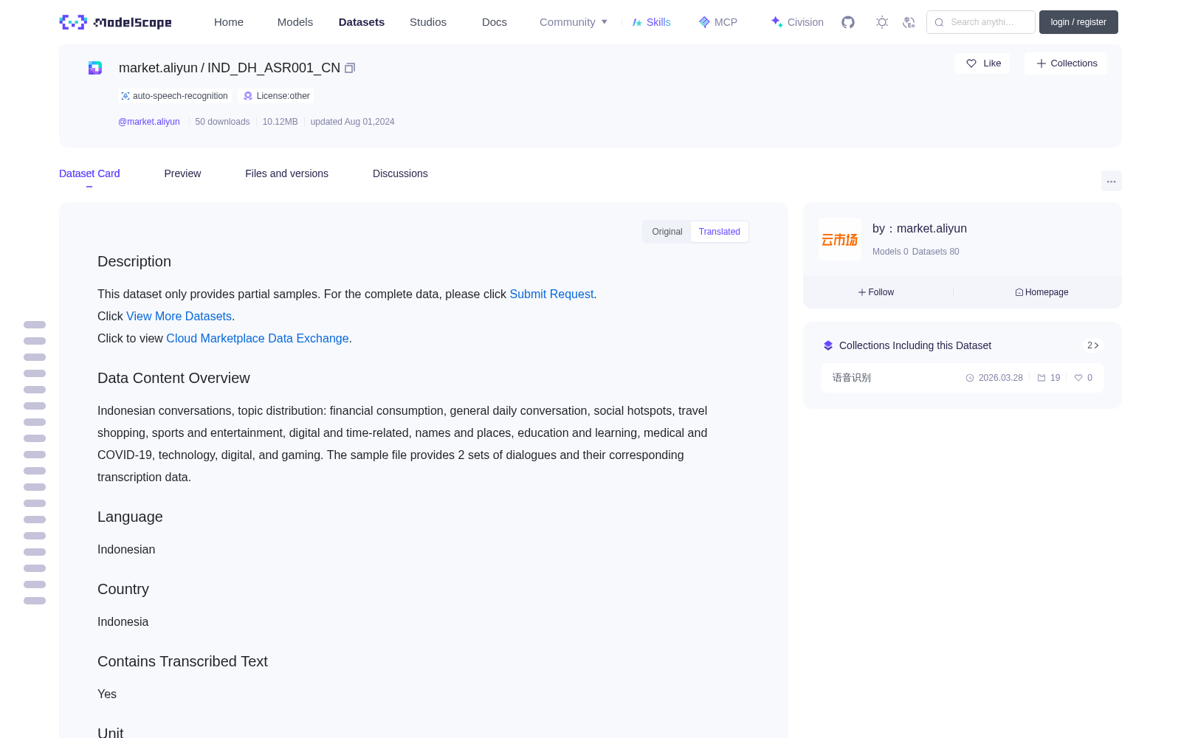The height and width of the screenshot is (738, 1181).
Task: Open Skills link
Action: pyautogui.click(x=652, y=22)
